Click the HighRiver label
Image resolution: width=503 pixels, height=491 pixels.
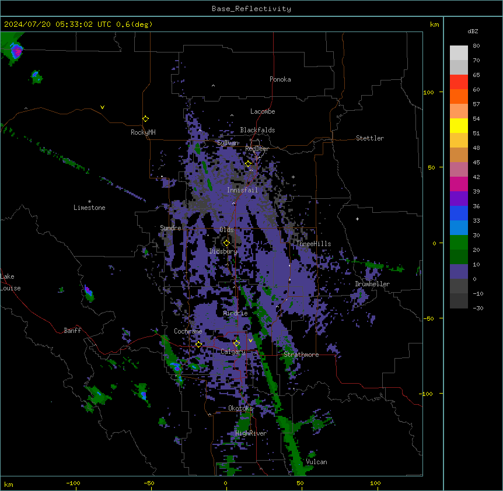pos(251,433)
